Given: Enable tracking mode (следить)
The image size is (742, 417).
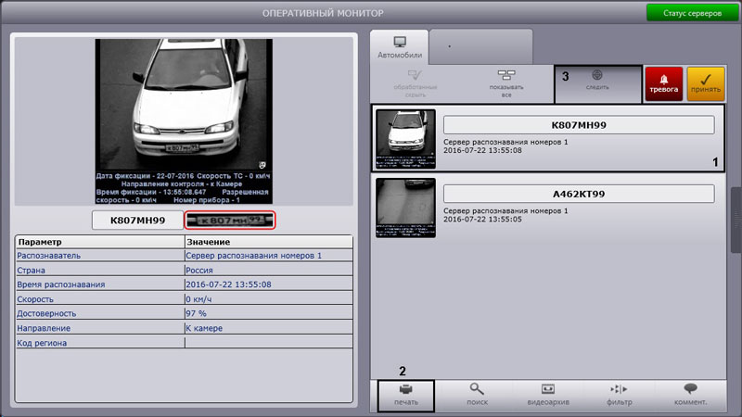Looking at the screenshot, I should [596, 83].
